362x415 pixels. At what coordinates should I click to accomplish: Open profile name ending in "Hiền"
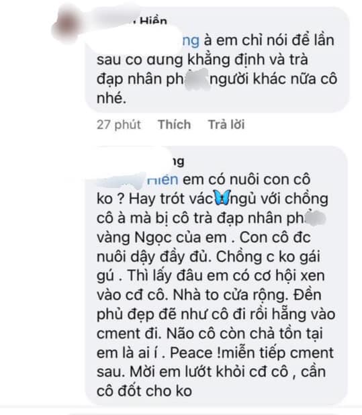(x=154, y=21)
